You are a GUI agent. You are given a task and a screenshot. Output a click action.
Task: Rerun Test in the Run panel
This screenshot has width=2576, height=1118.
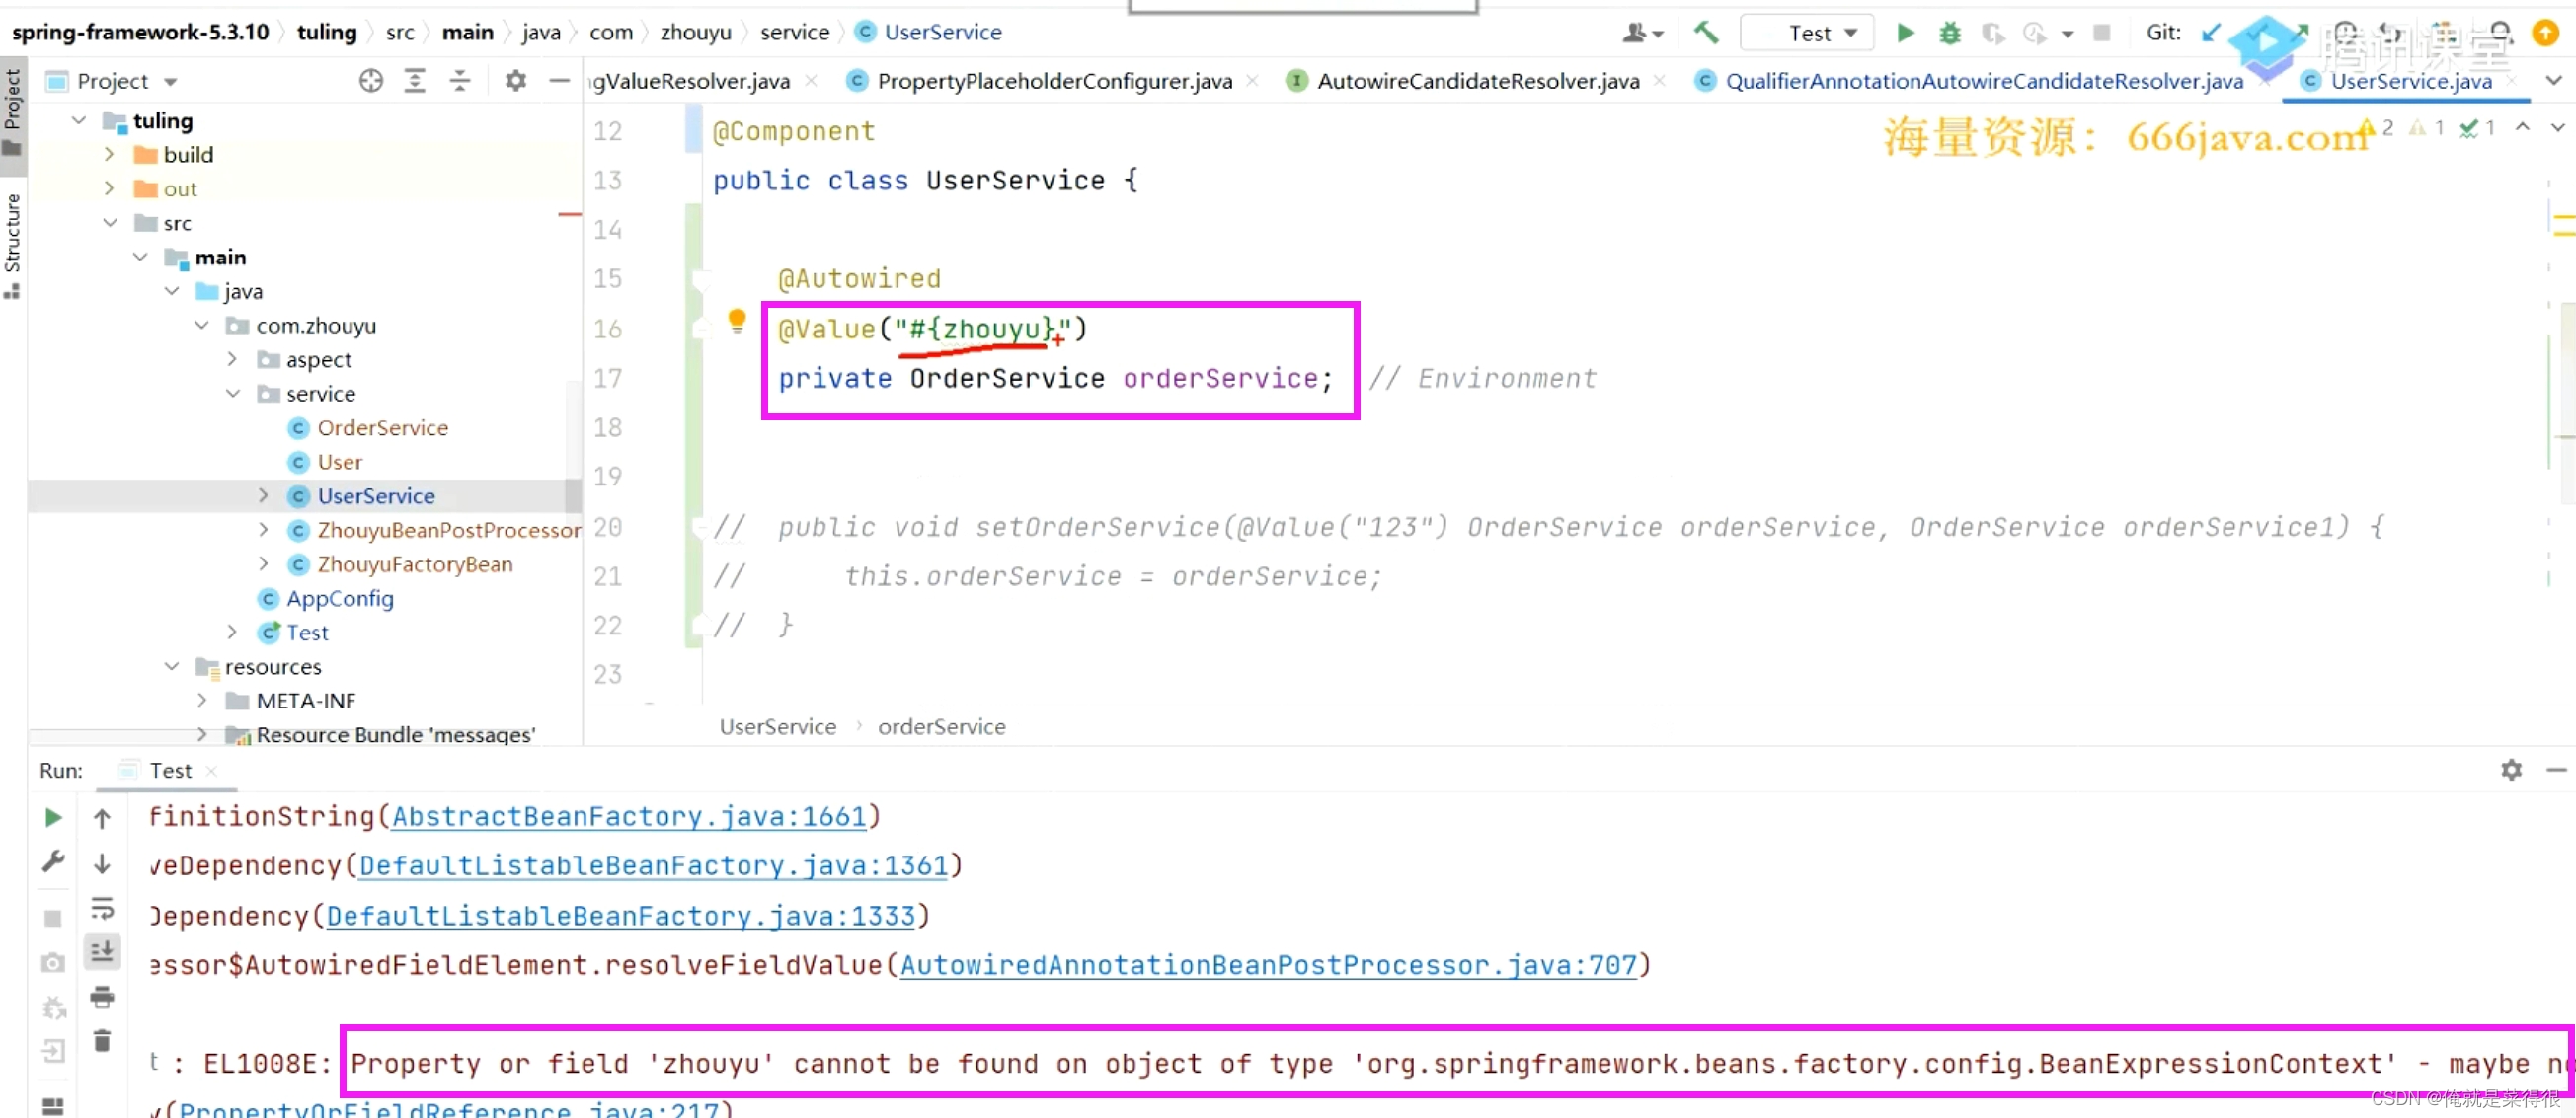tap(54, 818)
